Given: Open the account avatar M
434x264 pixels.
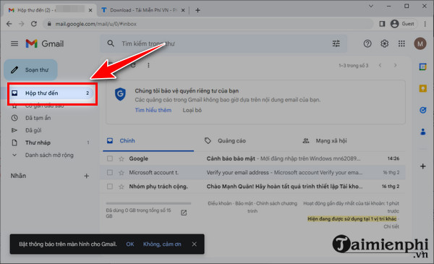Looking at the screenshot, I should coord(420,43).
